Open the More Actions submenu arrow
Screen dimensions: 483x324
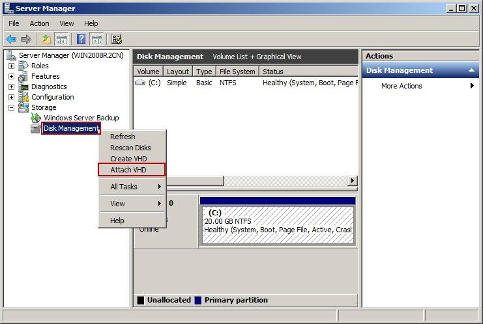(x=472, y=86)
